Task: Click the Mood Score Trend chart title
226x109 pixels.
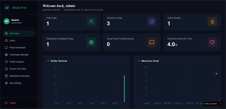Action: (150, 61)
